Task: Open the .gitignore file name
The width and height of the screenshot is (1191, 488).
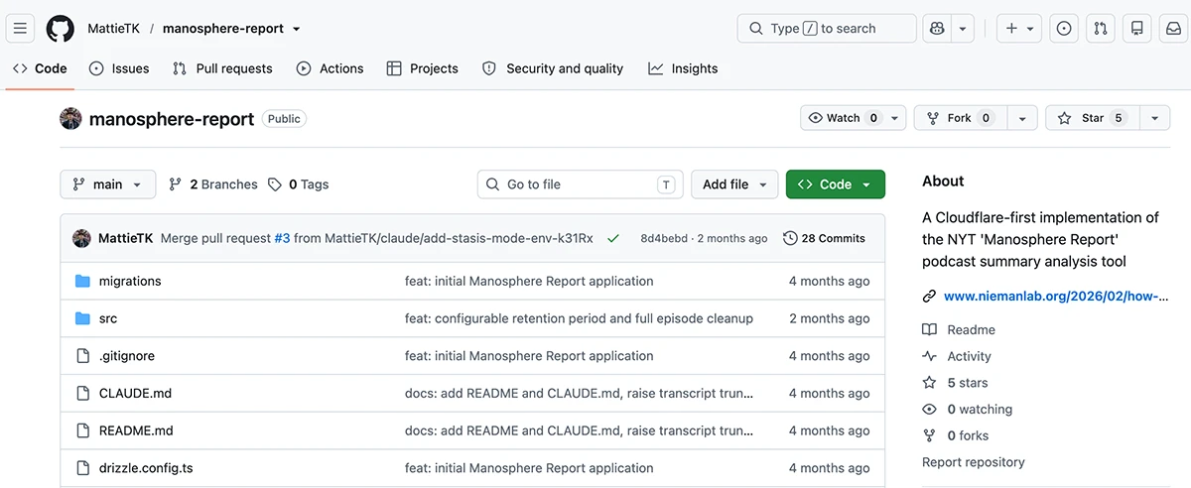Action: 127,356
